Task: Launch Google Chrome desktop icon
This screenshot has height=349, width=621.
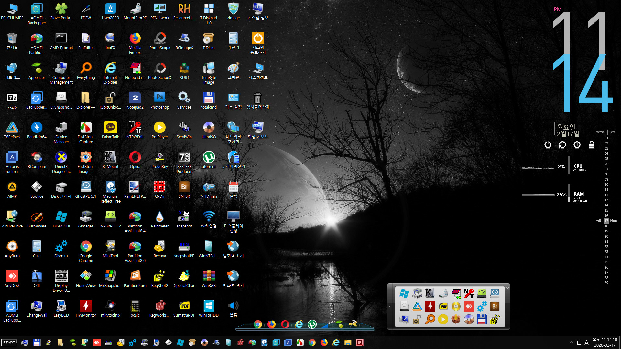Action: (x=86, y=251)
